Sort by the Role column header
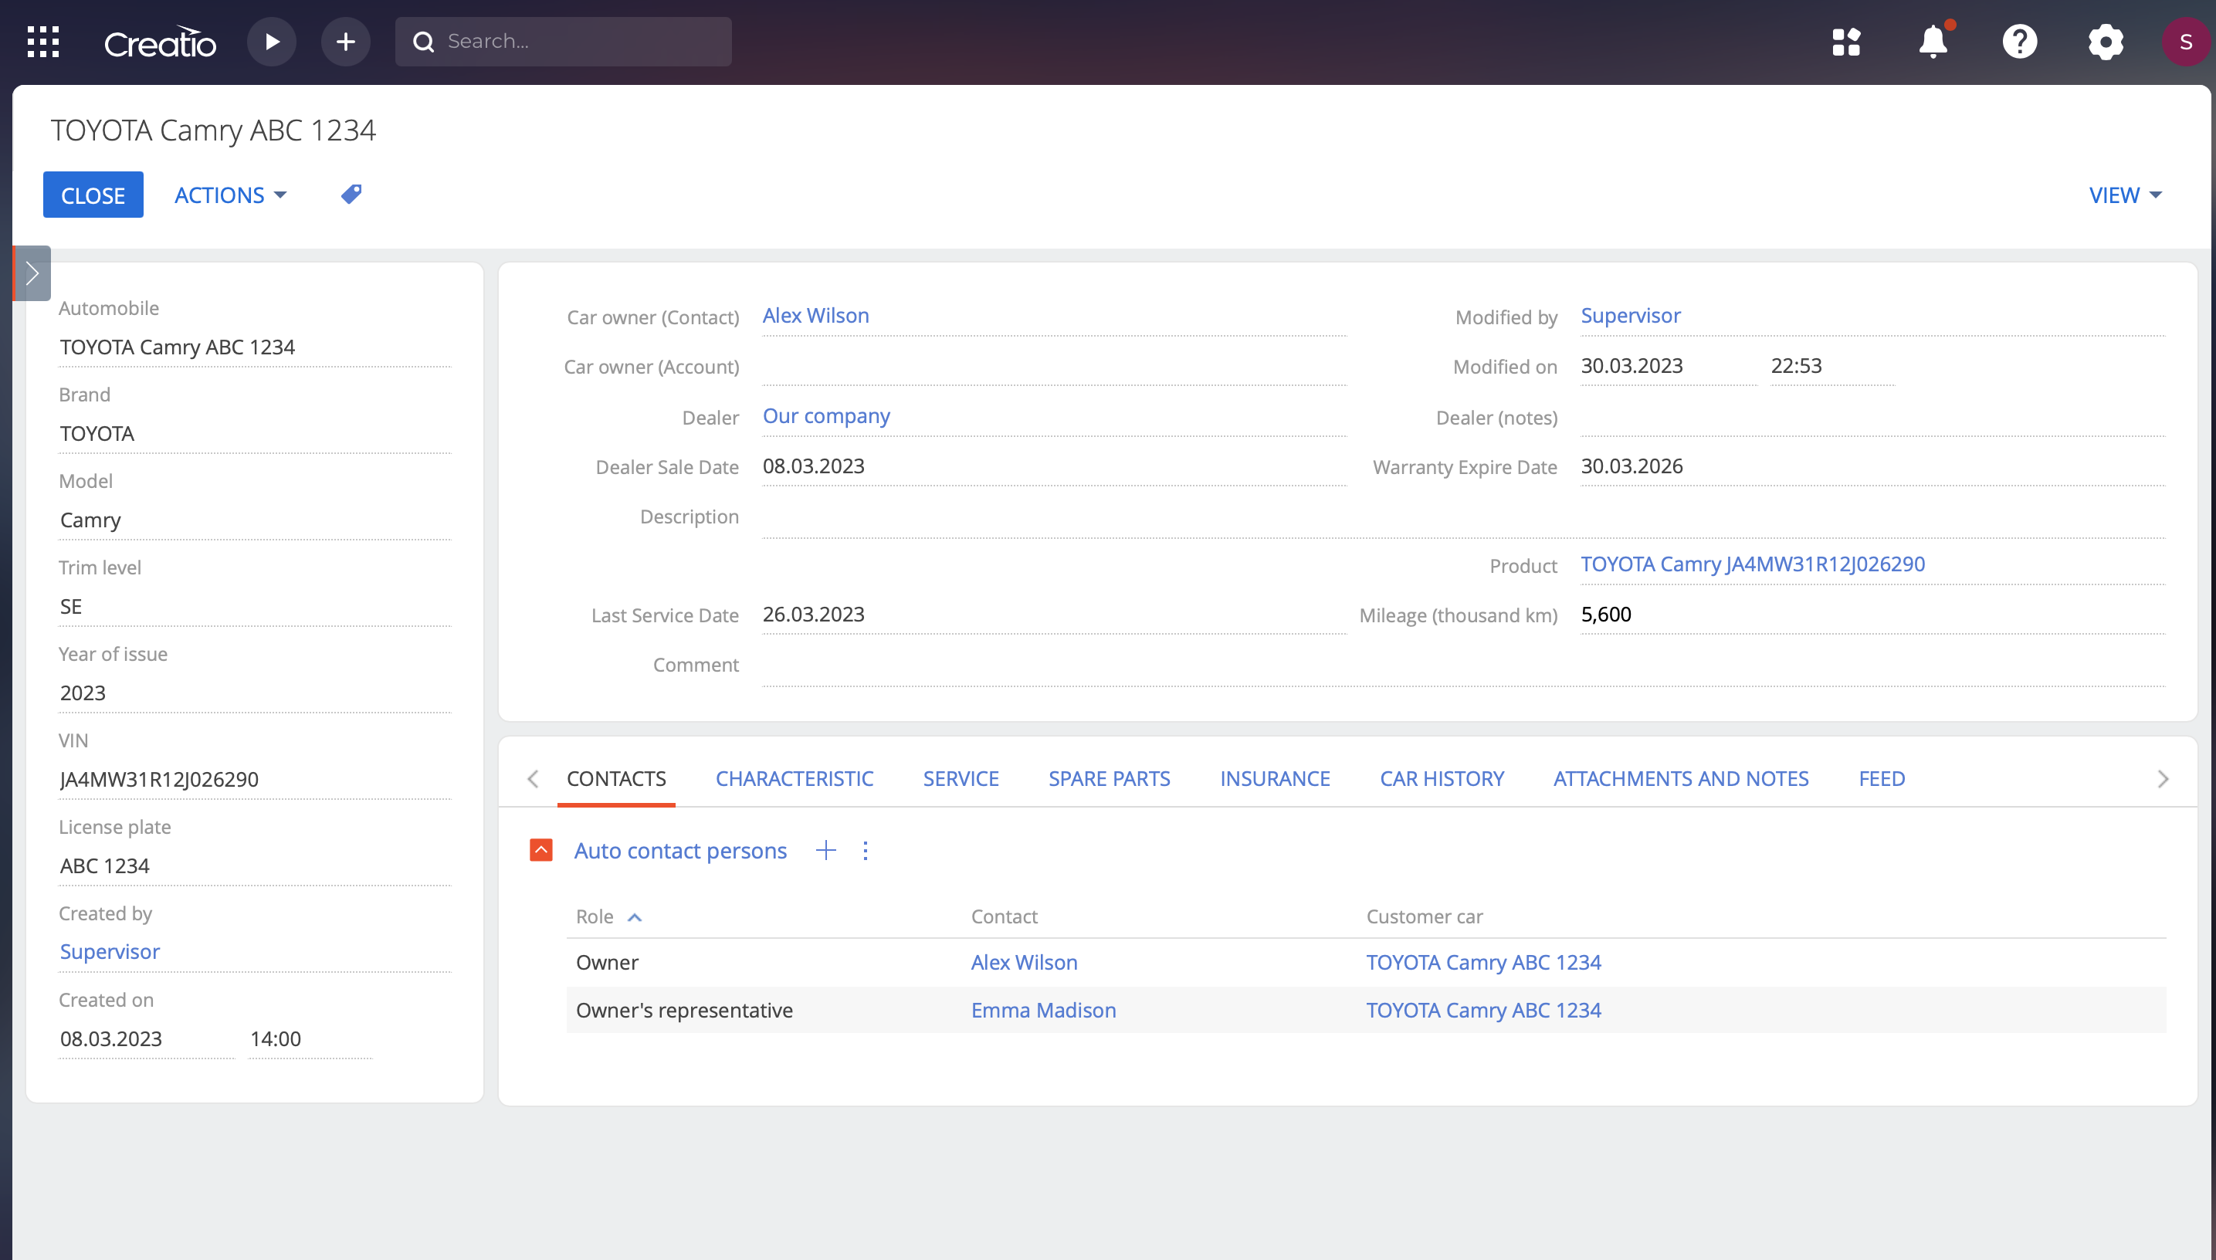 595,916
